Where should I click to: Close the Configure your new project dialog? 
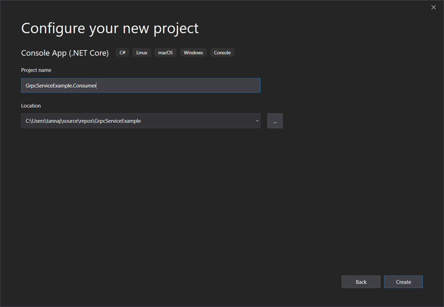(433, 7)
